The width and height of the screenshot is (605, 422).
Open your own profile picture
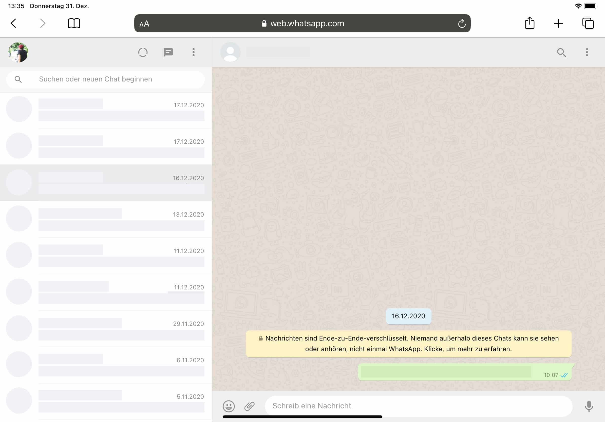click(x=18, y=52)
